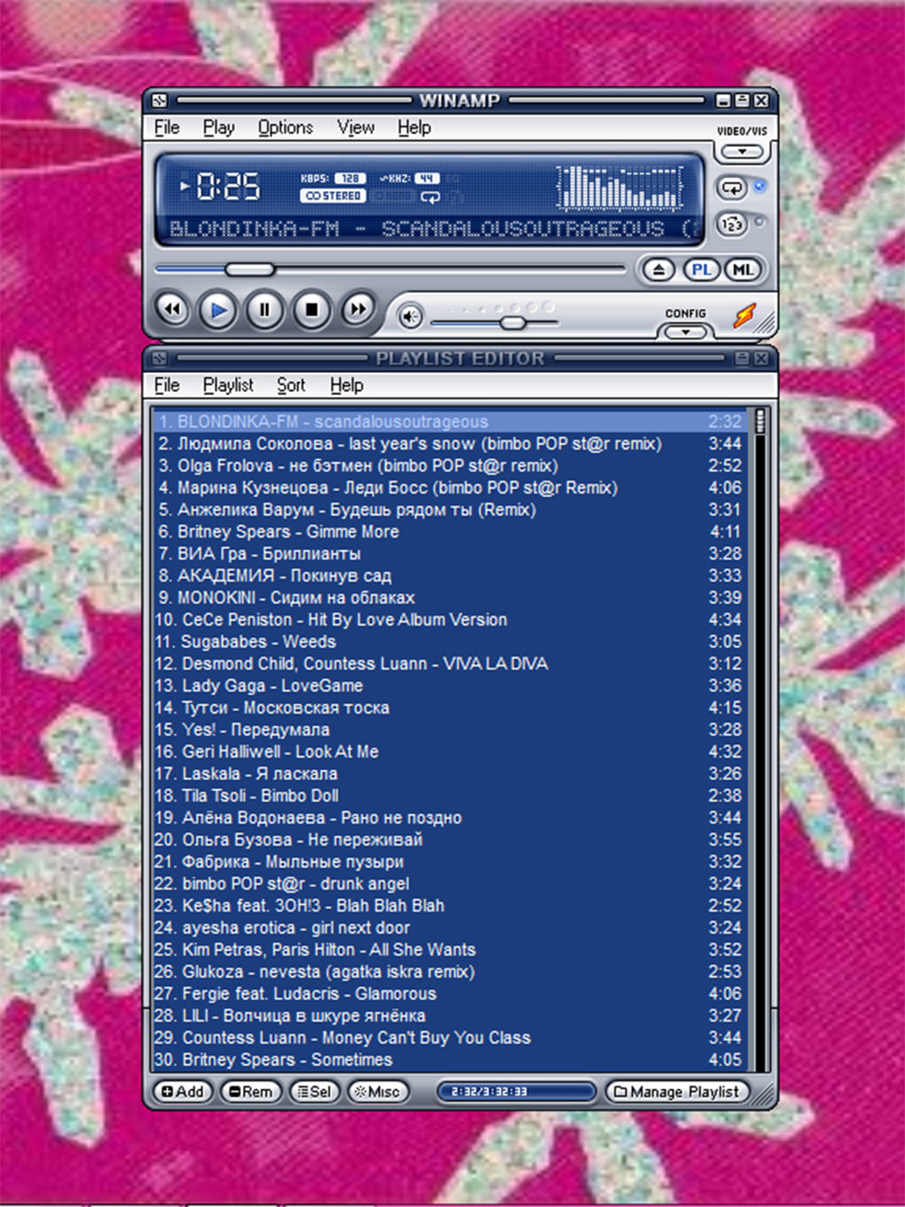Open the Options menu in Winamp
This screenshot has width=905, height=1207.
point(285,127)
